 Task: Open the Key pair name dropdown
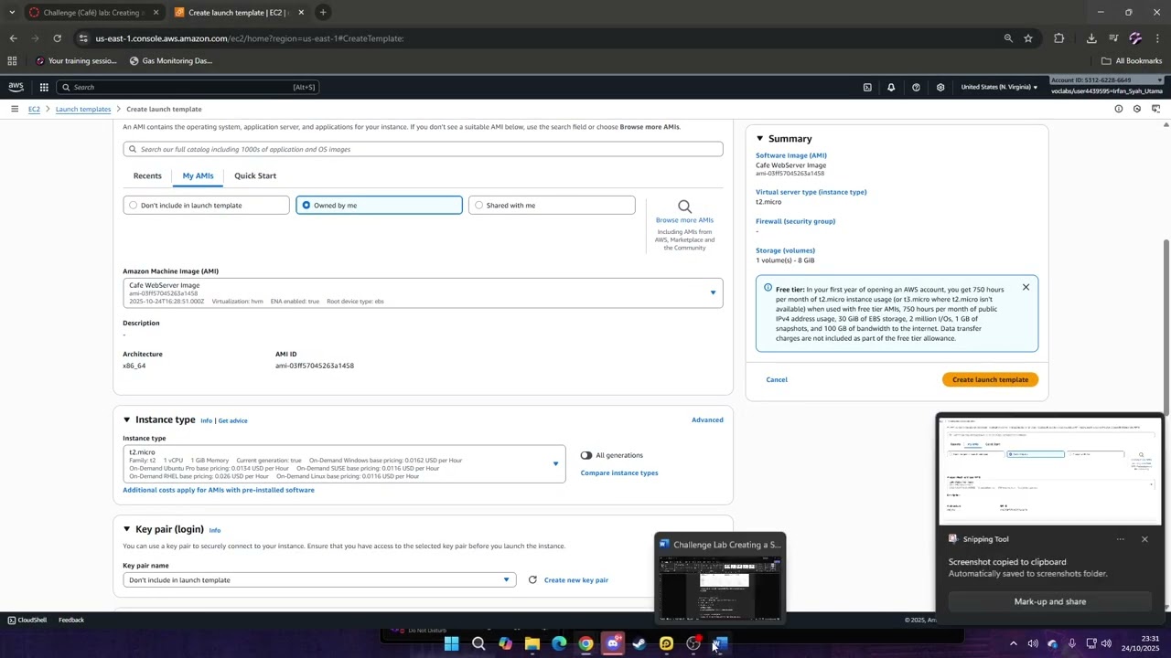pyautogui.click(x=319, y=580)
